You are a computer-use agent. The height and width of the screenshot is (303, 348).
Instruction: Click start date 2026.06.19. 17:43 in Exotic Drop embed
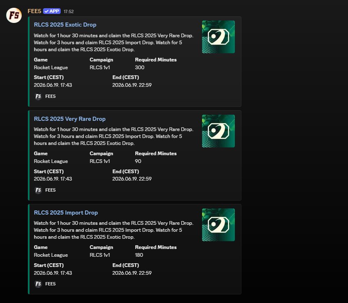53,85
